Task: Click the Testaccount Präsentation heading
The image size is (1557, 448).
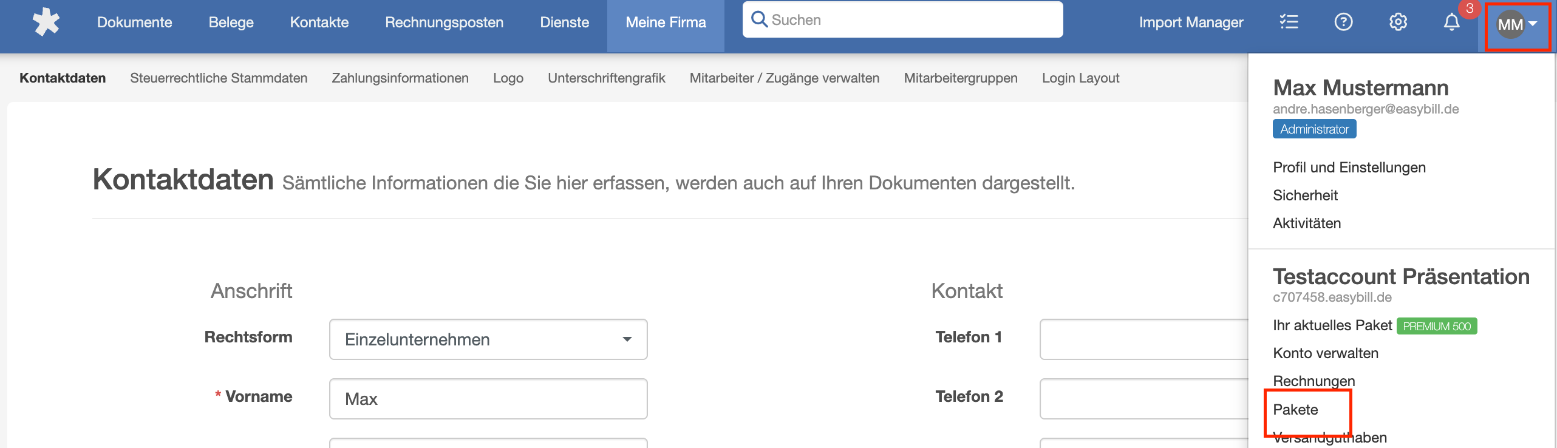Action: point(1401,277)
